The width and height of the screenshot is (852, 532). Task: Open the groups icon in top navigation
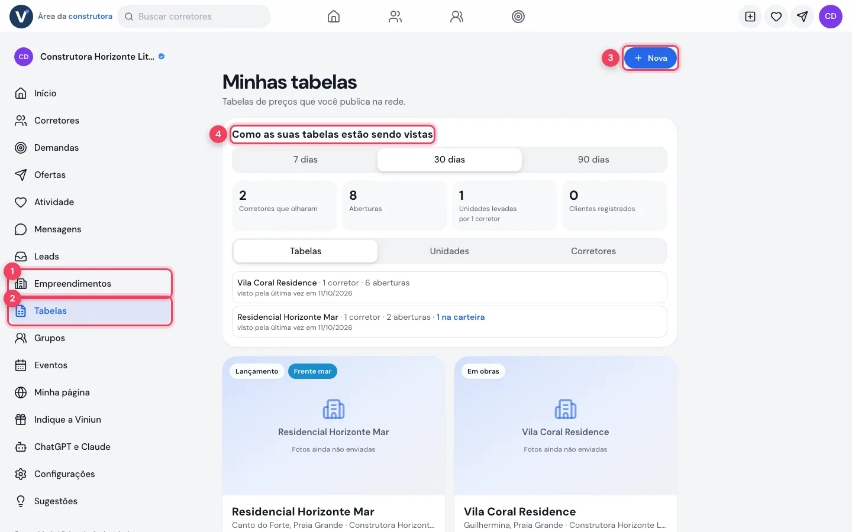[457, 17]
